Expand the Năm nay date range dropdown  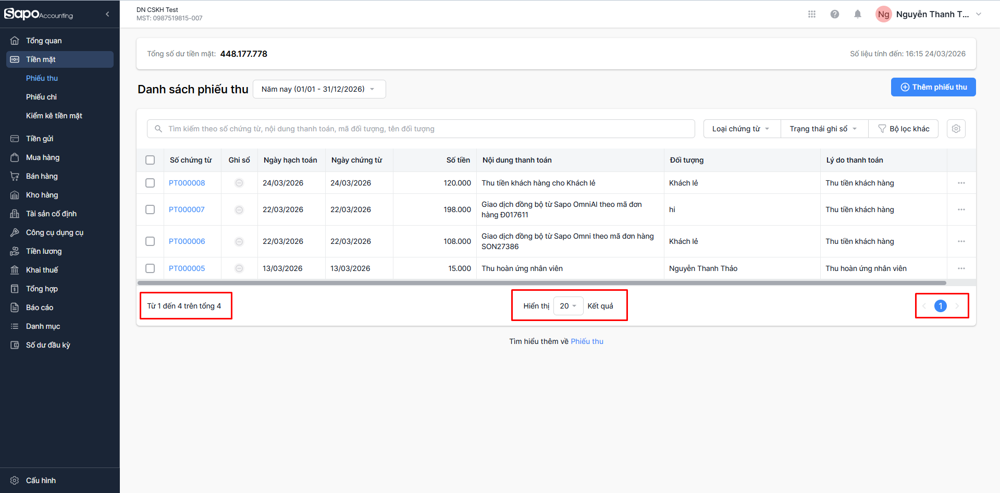(x=319, y=89)
